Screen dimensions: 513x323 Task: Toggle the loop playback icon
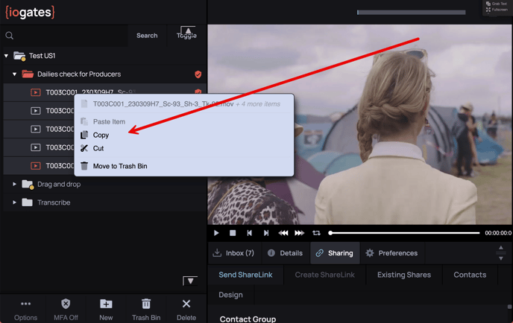[x=316, y=233]
